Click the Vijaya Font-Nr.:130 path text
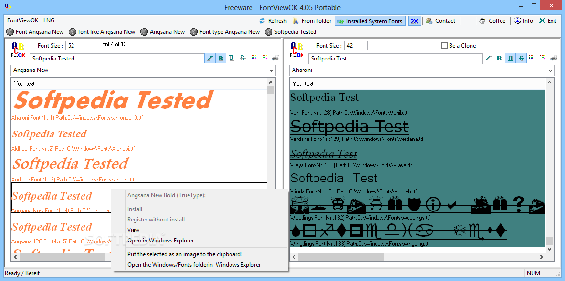565x281 pixels. pyautogui.click(x=351, y=166)
